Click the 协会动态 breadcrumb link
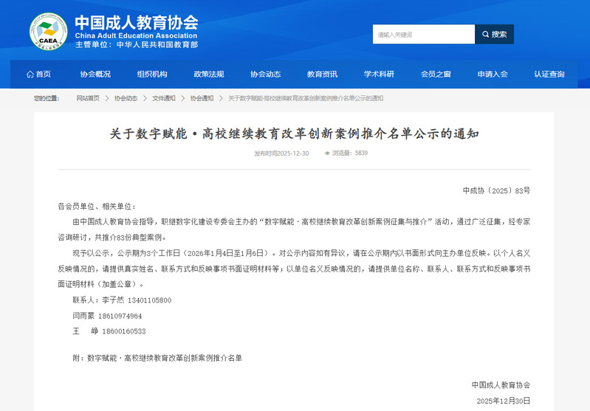 (126, 98)
